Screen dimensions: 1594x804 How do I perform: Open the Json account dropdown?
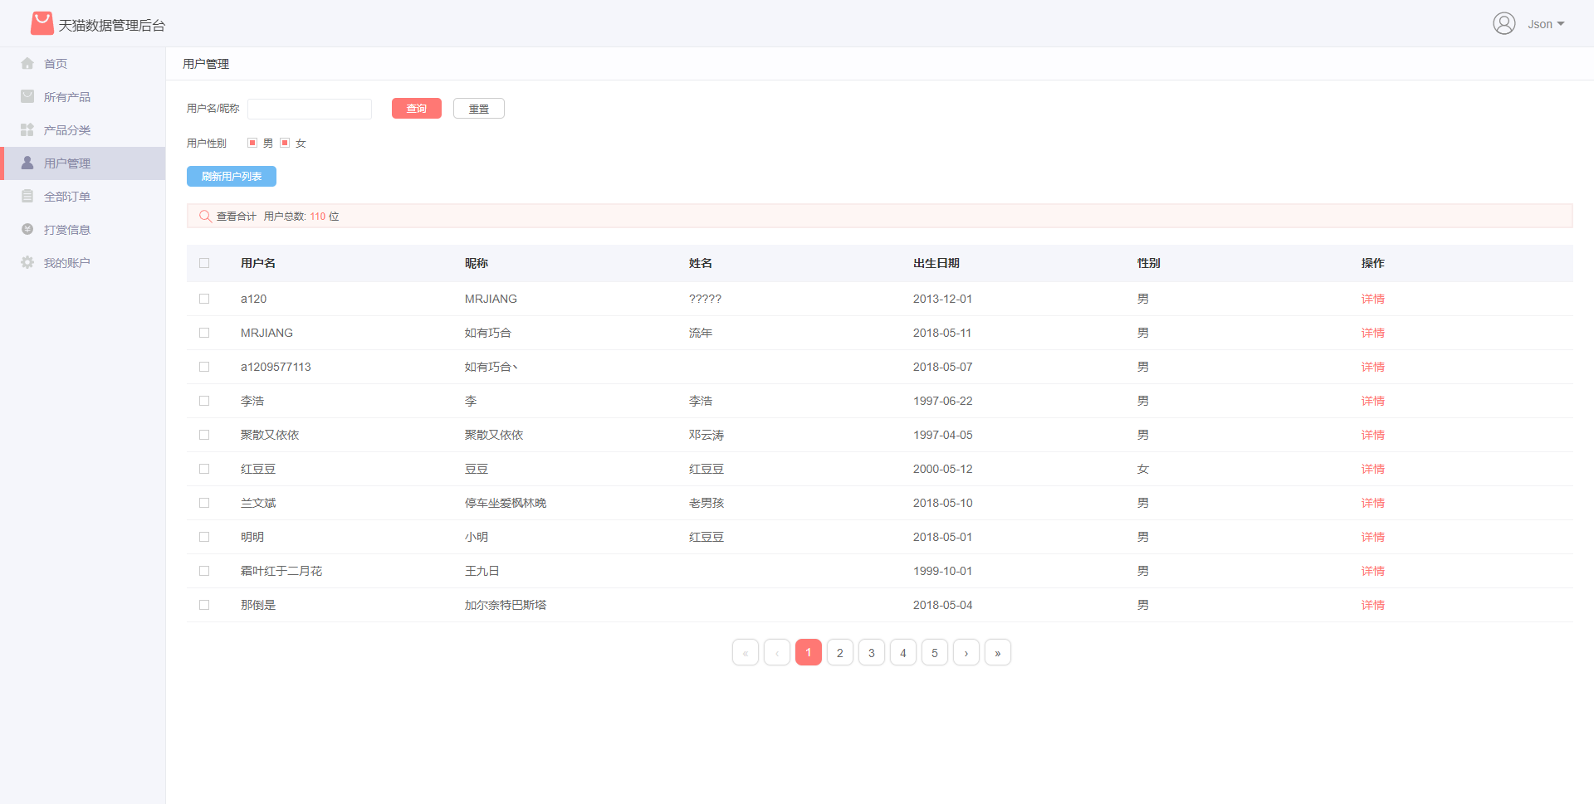1546,24
